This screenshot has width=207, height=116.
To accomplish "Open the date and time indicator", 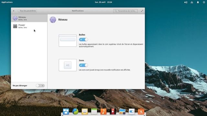I will (103, 2).
